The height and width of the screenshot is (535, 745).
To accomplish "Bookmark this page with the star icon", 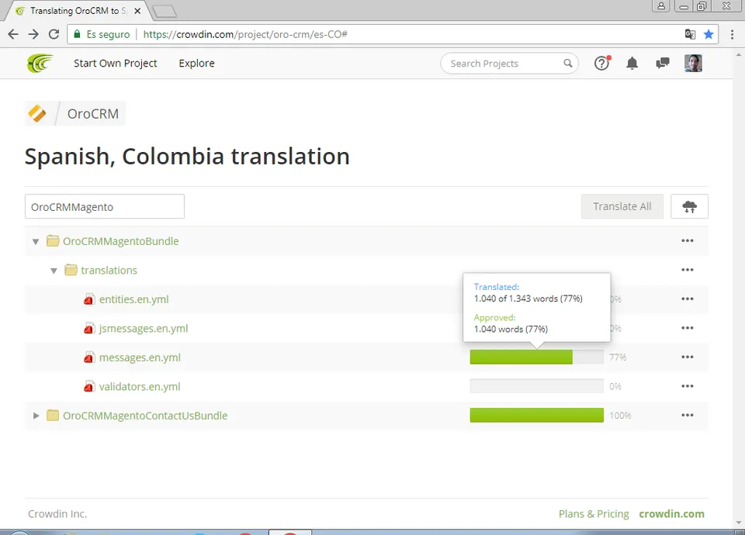I will point(709,34).
